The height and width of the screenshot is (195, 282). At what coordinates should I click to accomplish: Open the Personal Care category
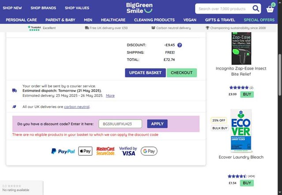coord(21,20)
